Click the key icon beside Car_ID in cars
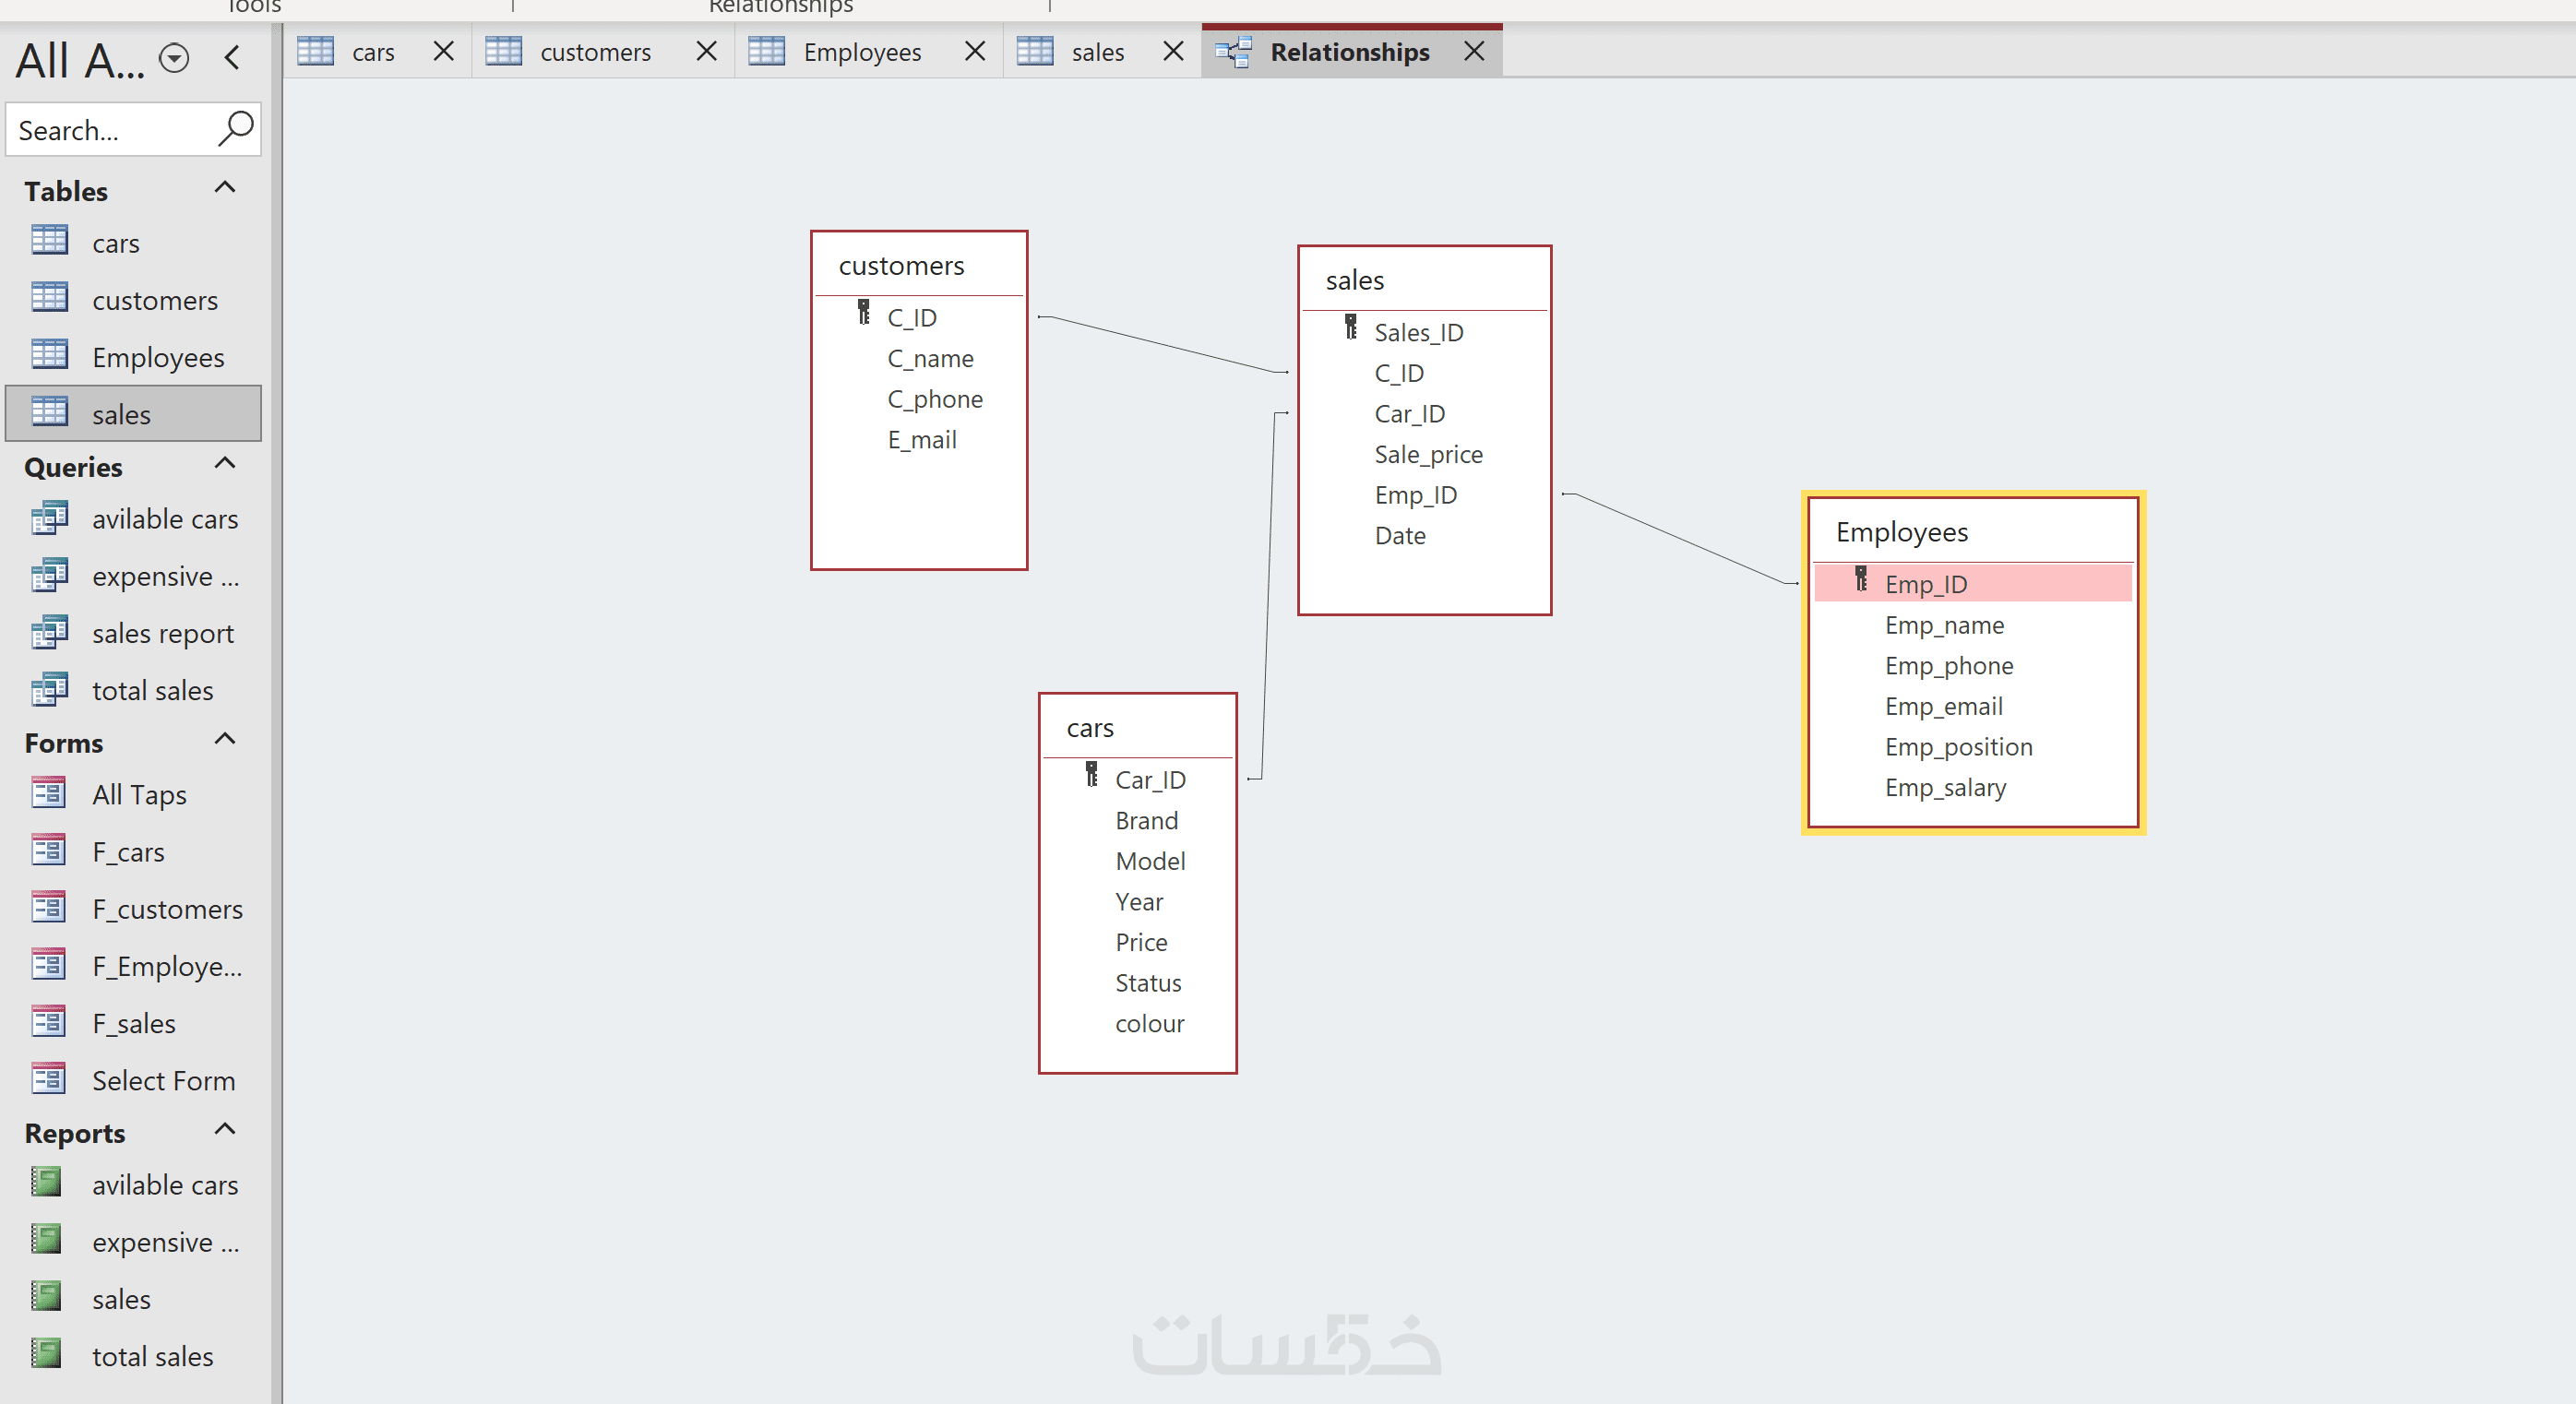Viewport: 2576px width, 1404px height. (x=1092, y=776)
